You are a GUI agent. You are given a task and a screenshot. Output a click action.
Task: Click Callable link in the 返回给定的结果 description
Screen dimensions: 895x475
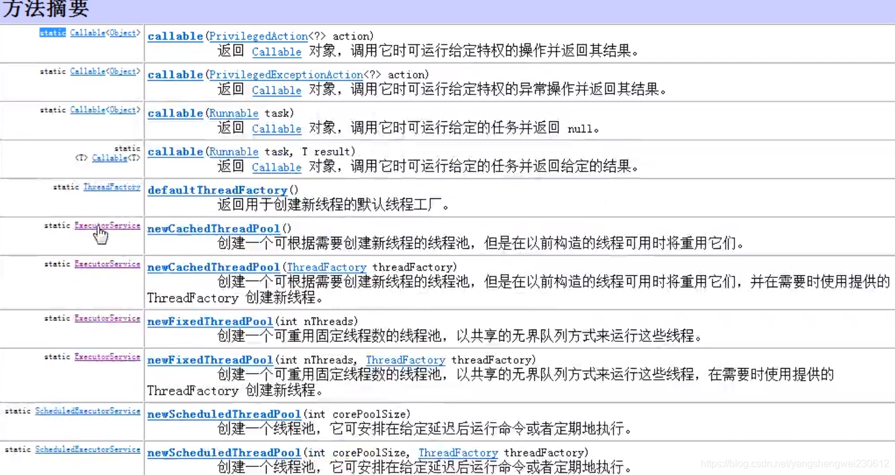(277, 167)
